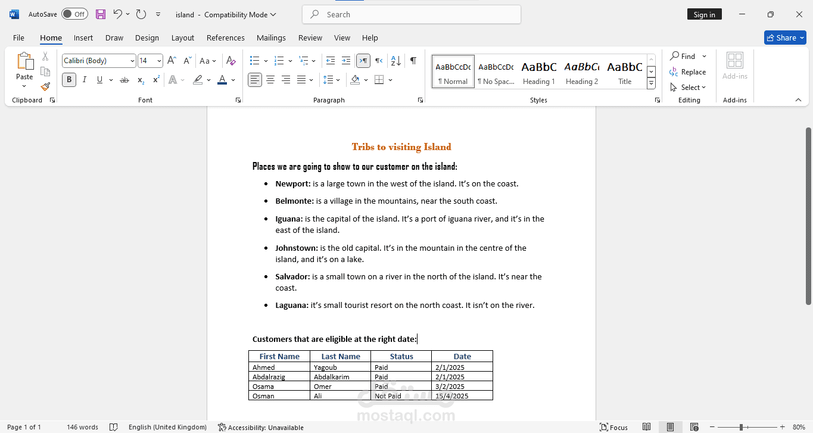
Task: Activate the Format Painter brush
Action: click(x=45, y=86)
